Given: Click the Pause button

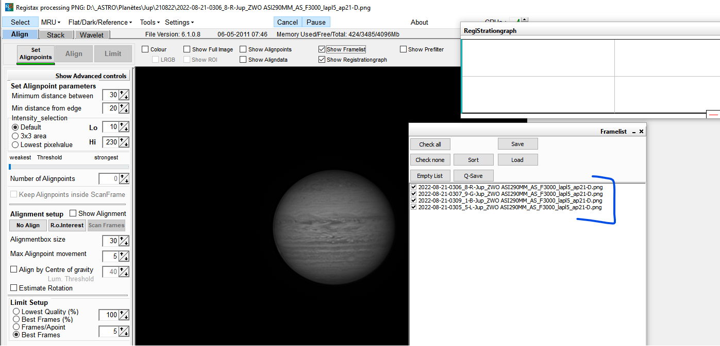Looking at the screenshot, I should [316, 22].
